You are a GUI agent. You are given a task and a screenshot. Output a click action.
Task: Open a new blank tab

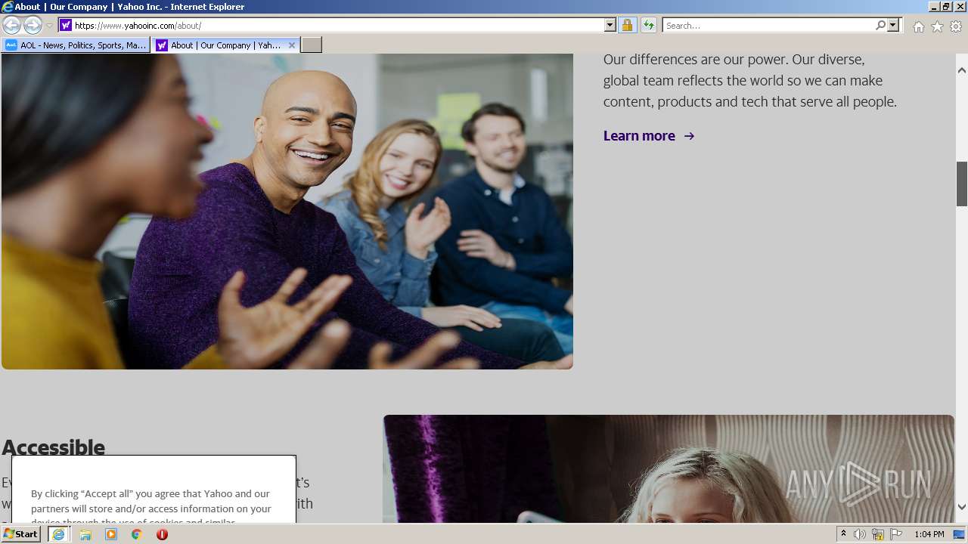(312, 45)
